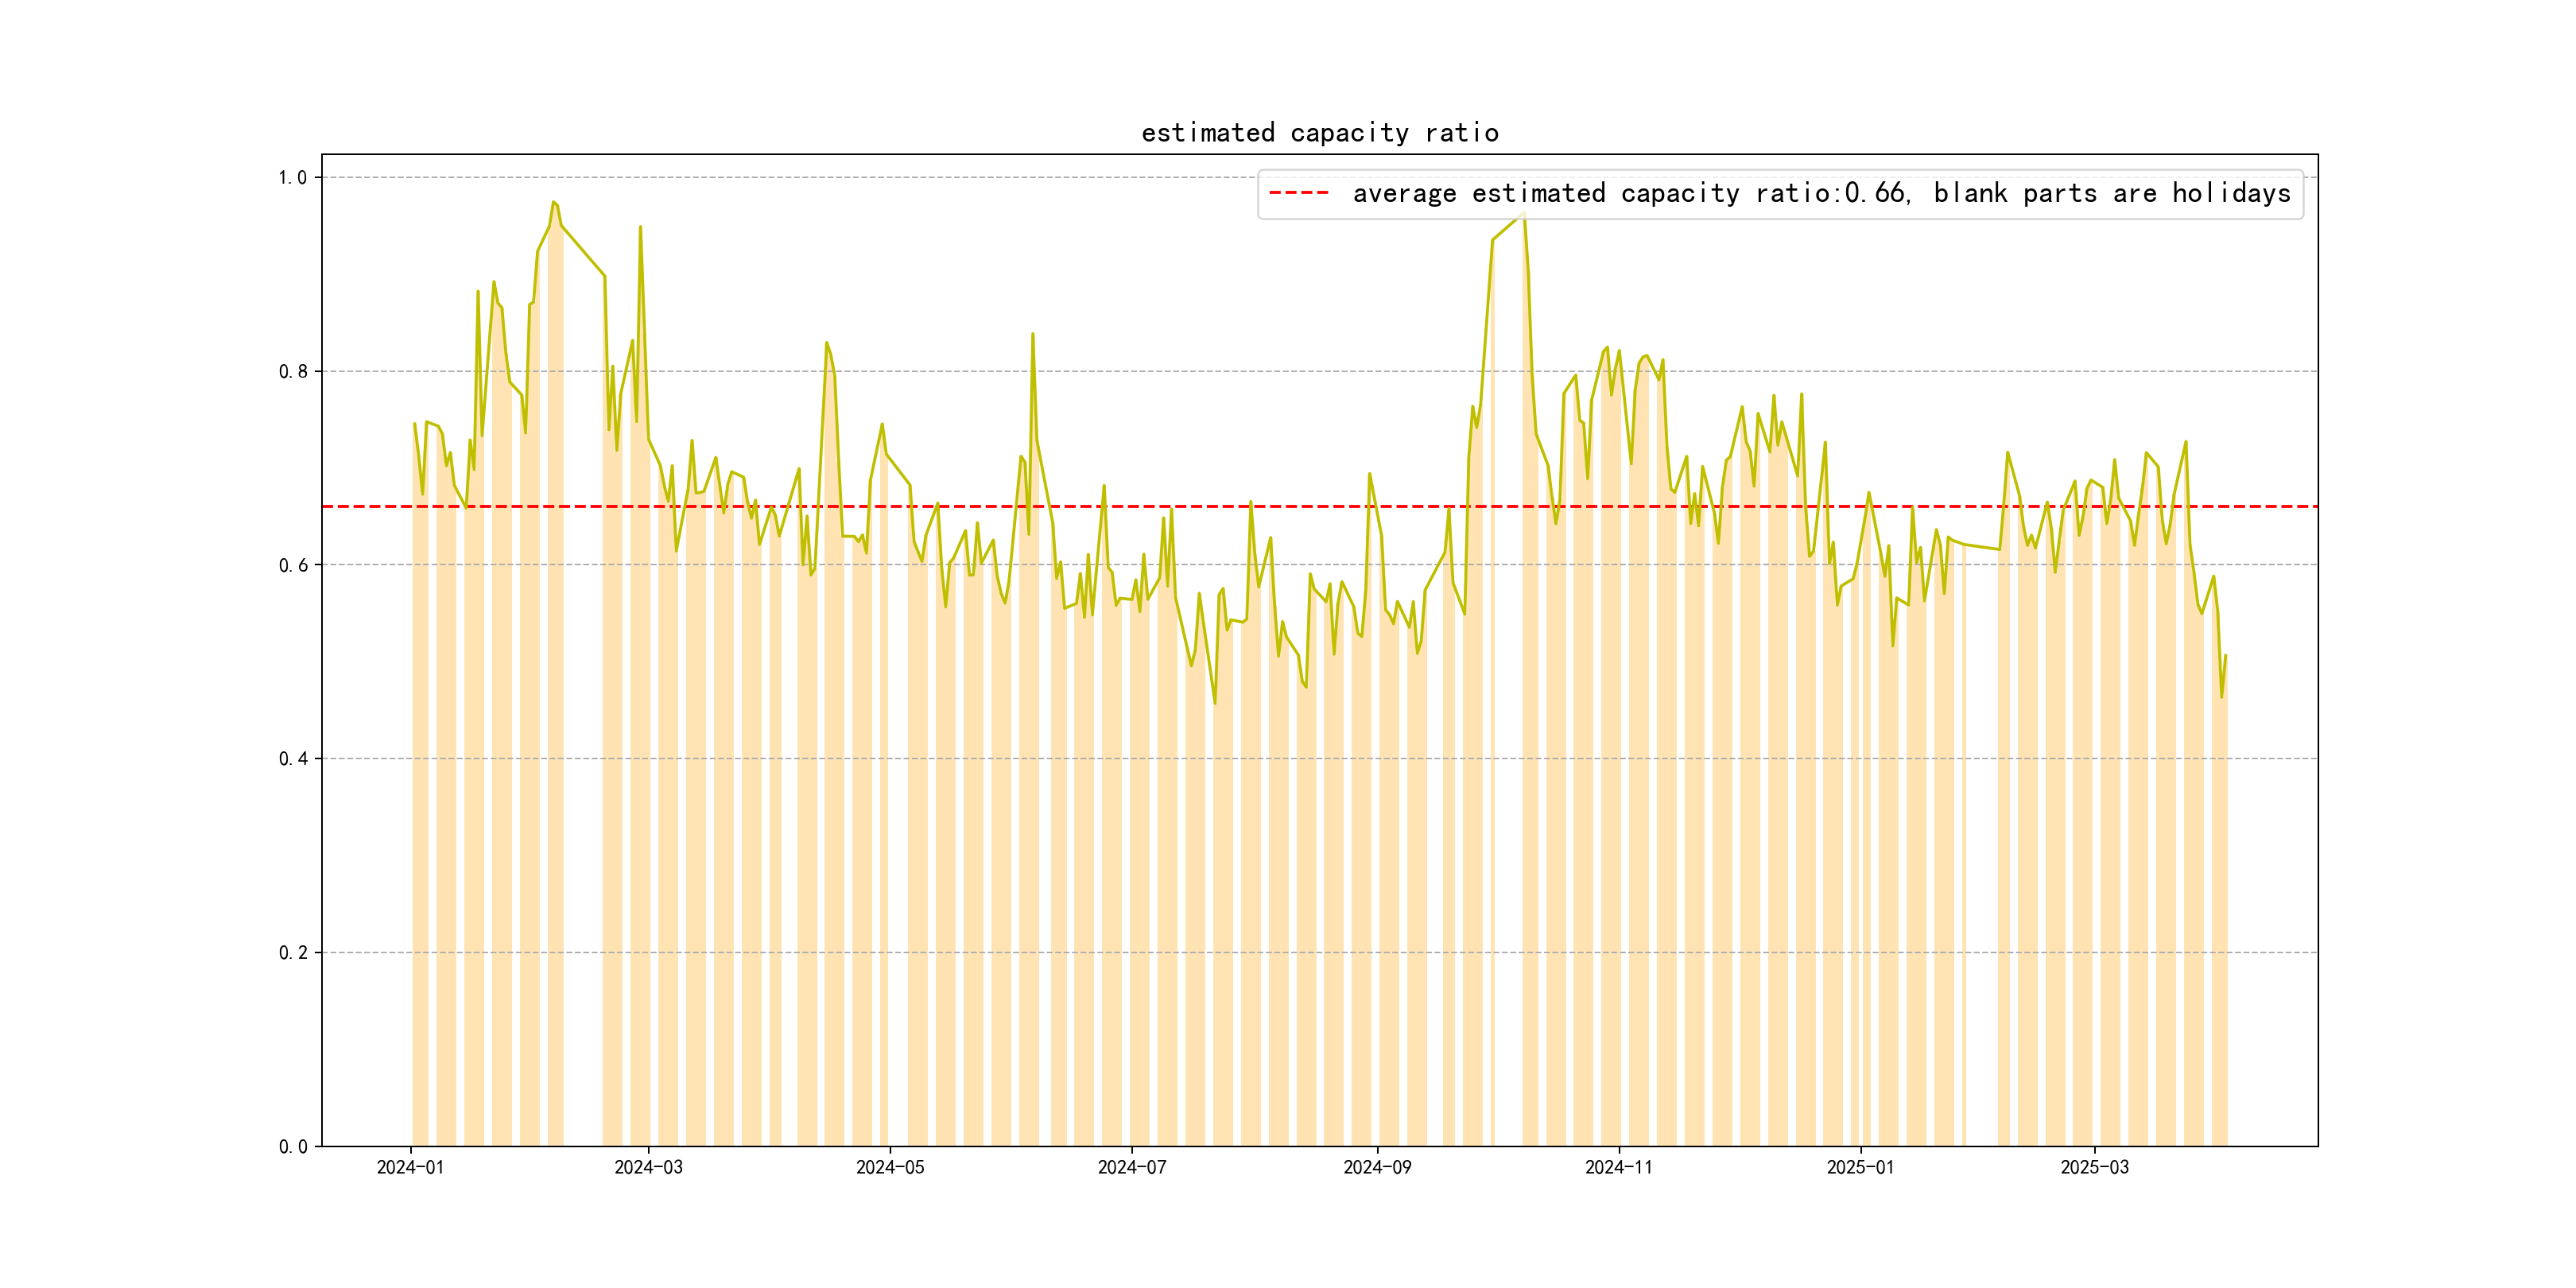The height and width of the screenshot is (1288, 2576).
Task: Click the 2024-05 x-axis tick label
Action: (x=890, y=1167)
